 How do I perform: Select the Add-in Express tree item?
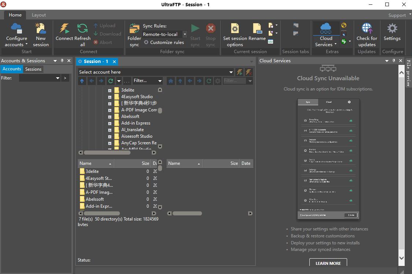tap(136, 123)
